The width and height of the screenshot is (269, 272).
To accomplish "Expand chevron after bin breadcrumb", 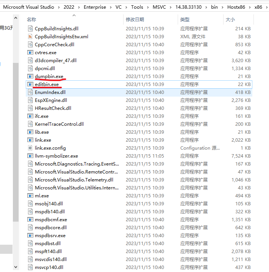I will (222, 7).
